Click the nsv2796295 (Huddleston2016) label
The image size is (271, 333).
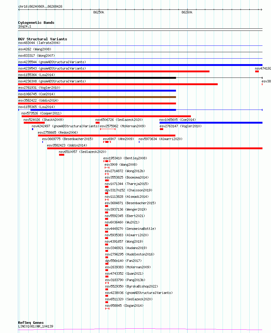click(130, 255)
